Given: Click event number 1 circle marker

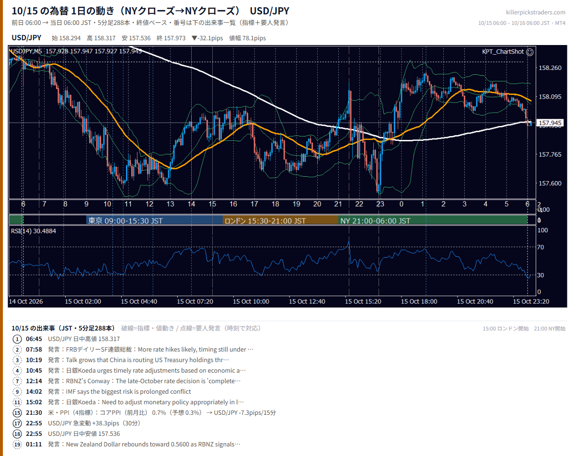Looking at the screenshot, I should (x=18, y=339).
